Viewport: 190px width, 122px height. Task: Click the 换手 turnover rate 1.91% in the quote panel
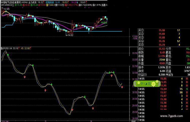pos(162,67)
